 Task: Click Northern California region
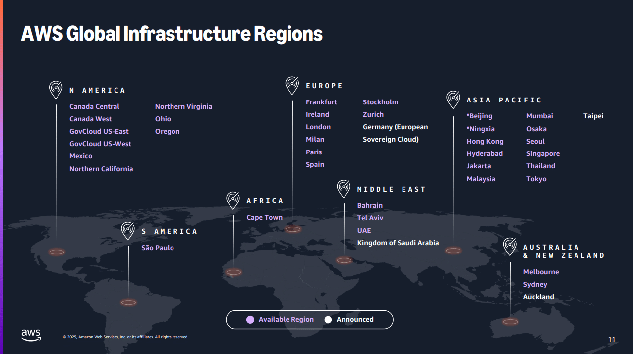coord(101,169)
